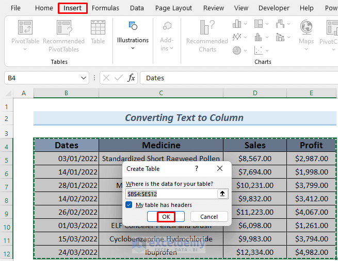The width and height of the screenshot is (338, 261).
Task: Expand the Name Box dropdown
Action: click(84, 78)
